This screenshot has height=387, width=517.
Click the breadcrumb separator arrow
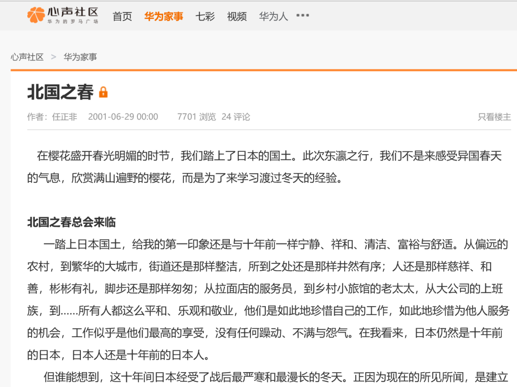[54, 57]
